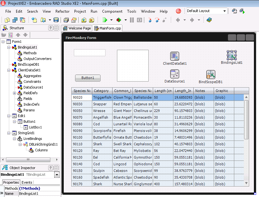Viewport: 259px width, 197px height.
Task: Open the Open-file dropdown arrow
Action: pyautogui.click(x=50, y=20)
